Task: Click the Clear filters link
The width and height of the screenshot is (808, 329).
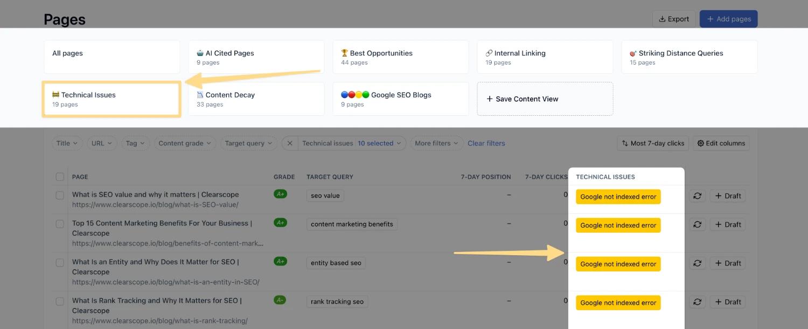Action: click(x=486, y=143)
